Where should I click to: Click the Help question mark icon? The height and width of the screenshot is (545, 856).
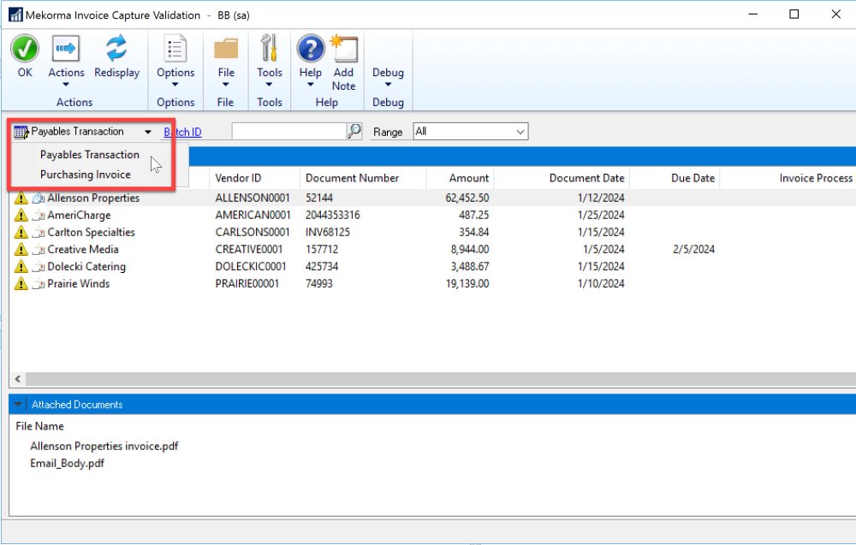tap(311, 49)
